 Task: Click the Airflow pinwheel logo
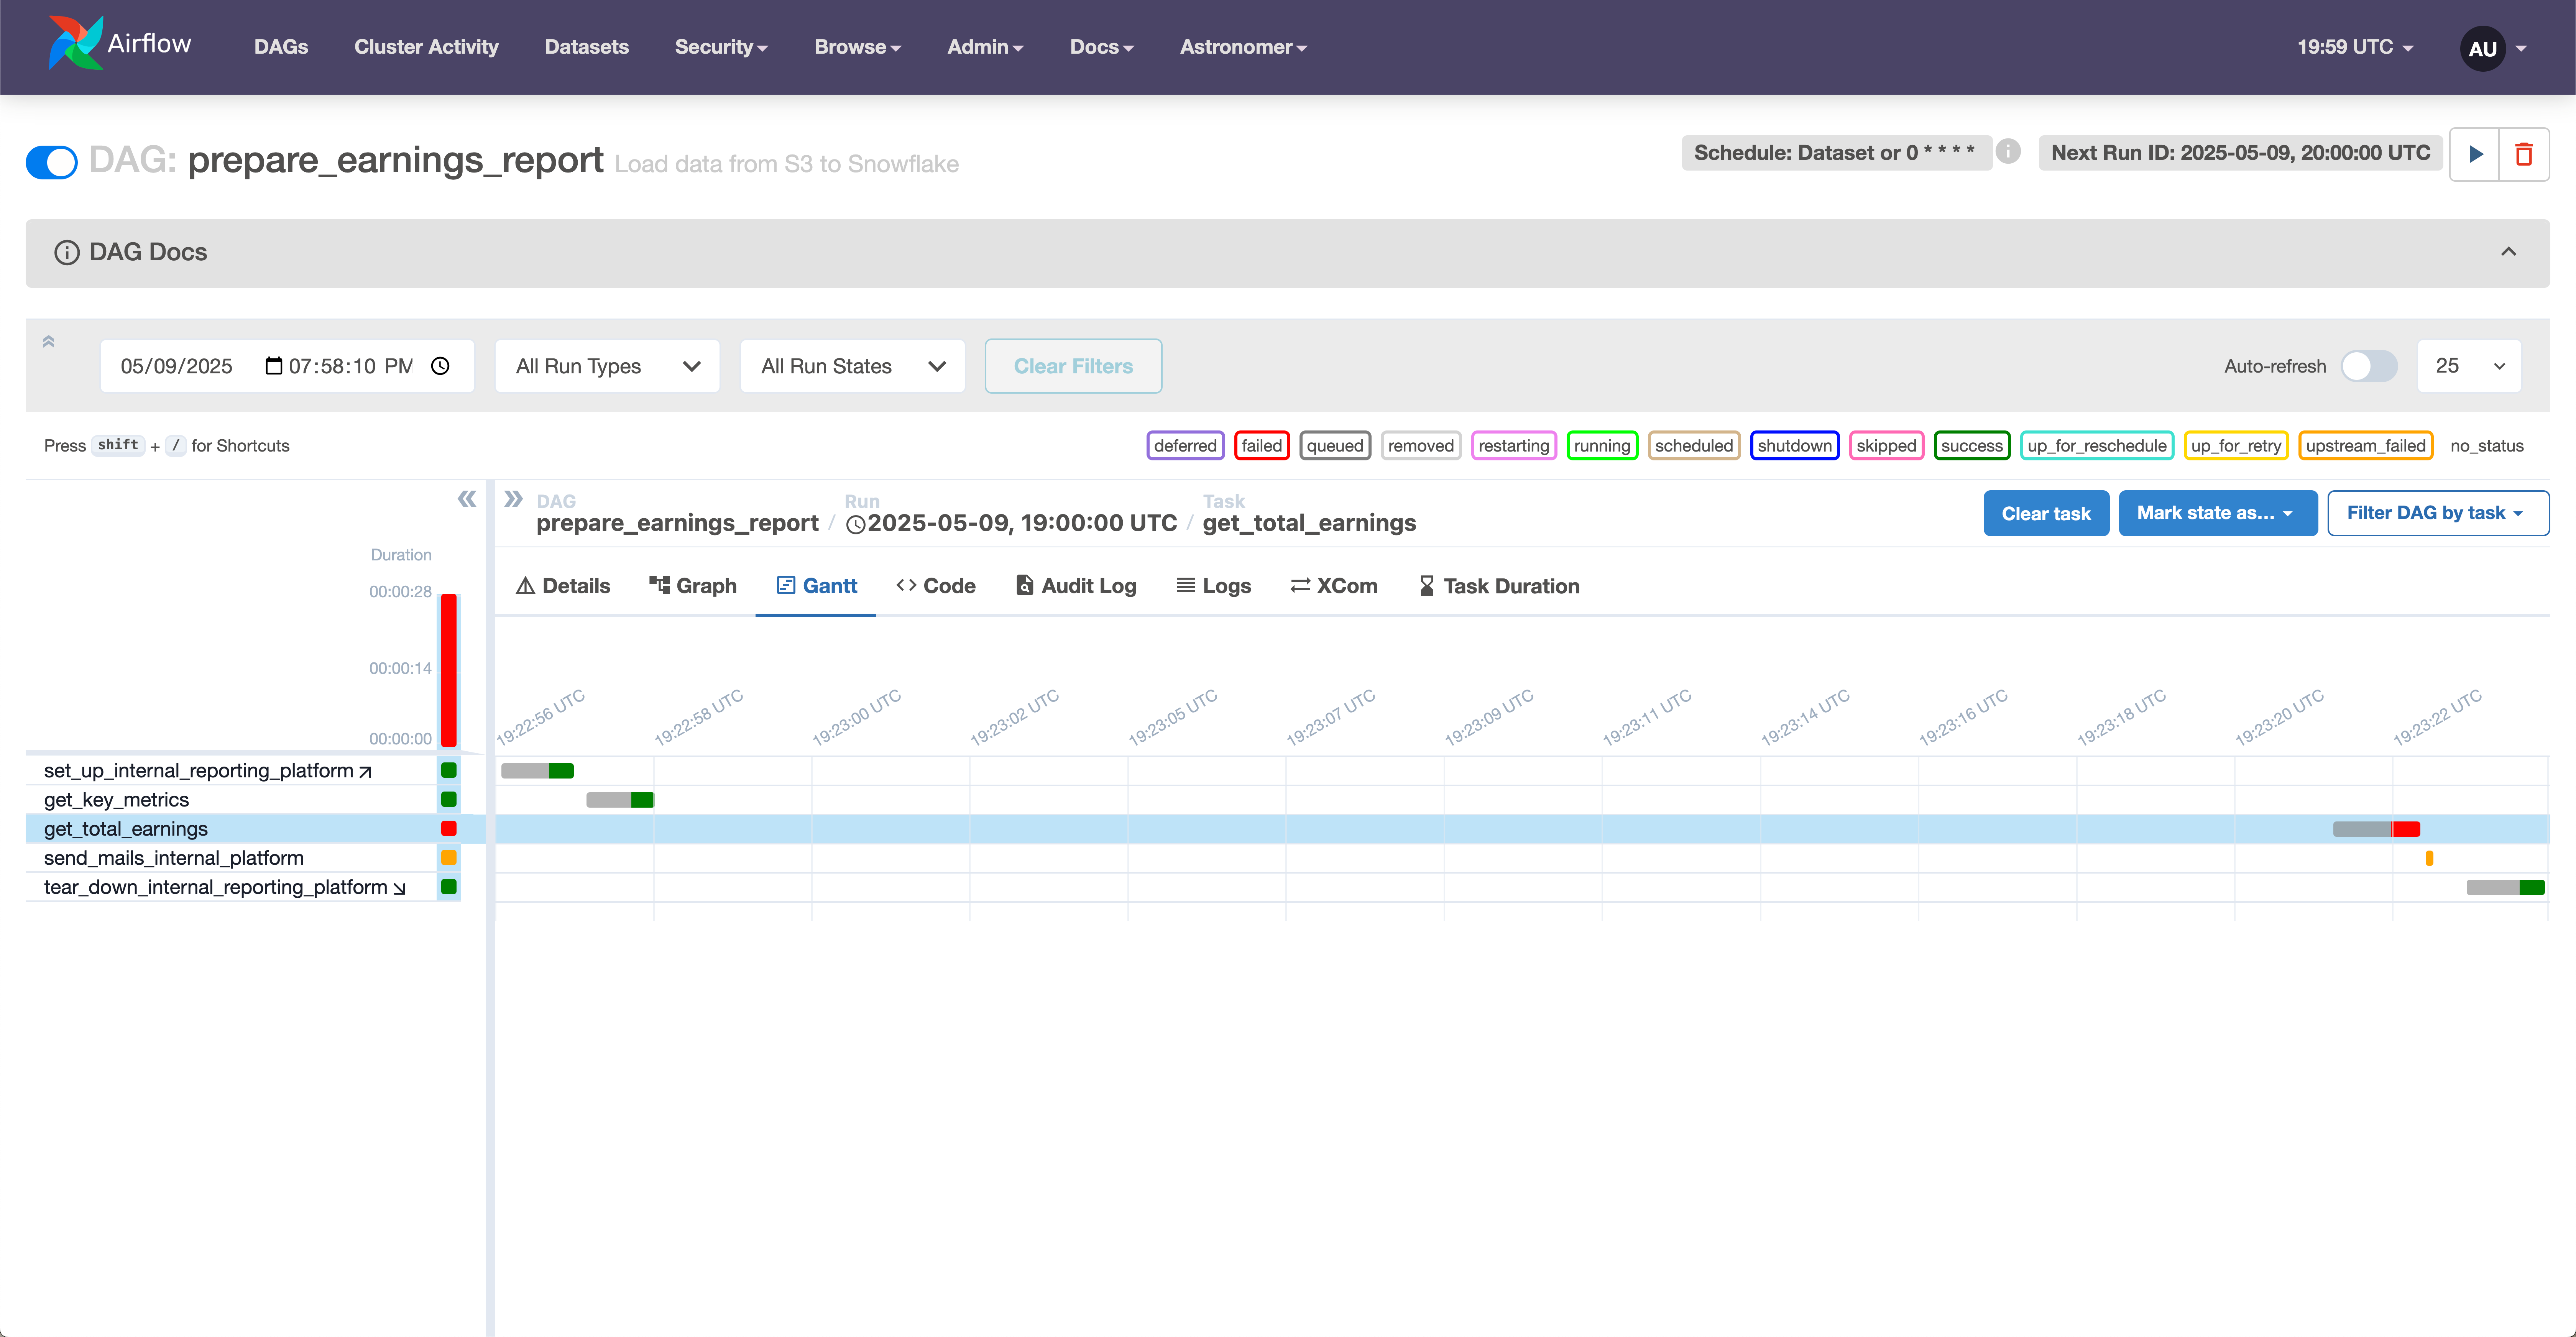[75, 42]
